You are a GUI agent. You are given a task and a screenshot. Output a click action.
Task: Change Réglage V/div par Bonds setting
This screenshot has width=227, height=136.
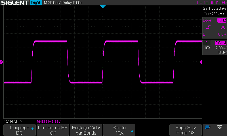(x=86, y=130)
